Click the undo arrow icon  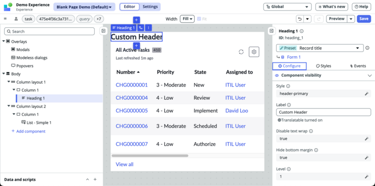click(300, 19)
